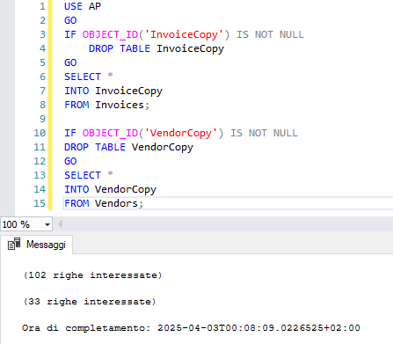The height and width of the screenshot is (344, 393).
Task: Click the '(33 righe interessate)' message
Action: 90,302
